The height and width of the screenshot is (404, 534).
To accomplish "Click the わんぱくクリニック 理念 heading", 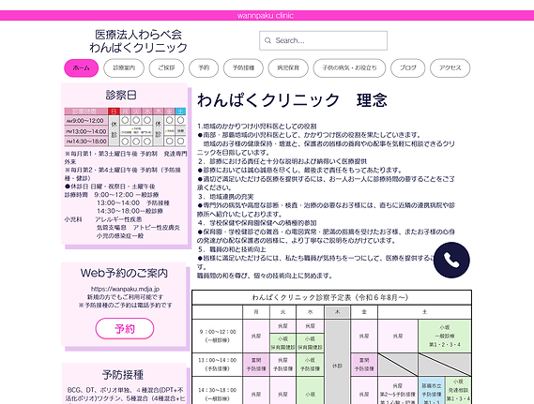I will tap(292, 100).
